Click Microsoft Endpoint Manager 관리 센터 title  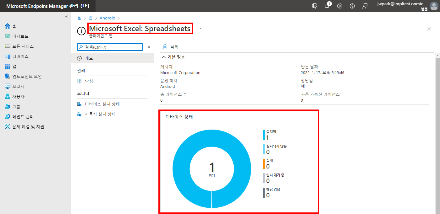click(x=48, y=6)
